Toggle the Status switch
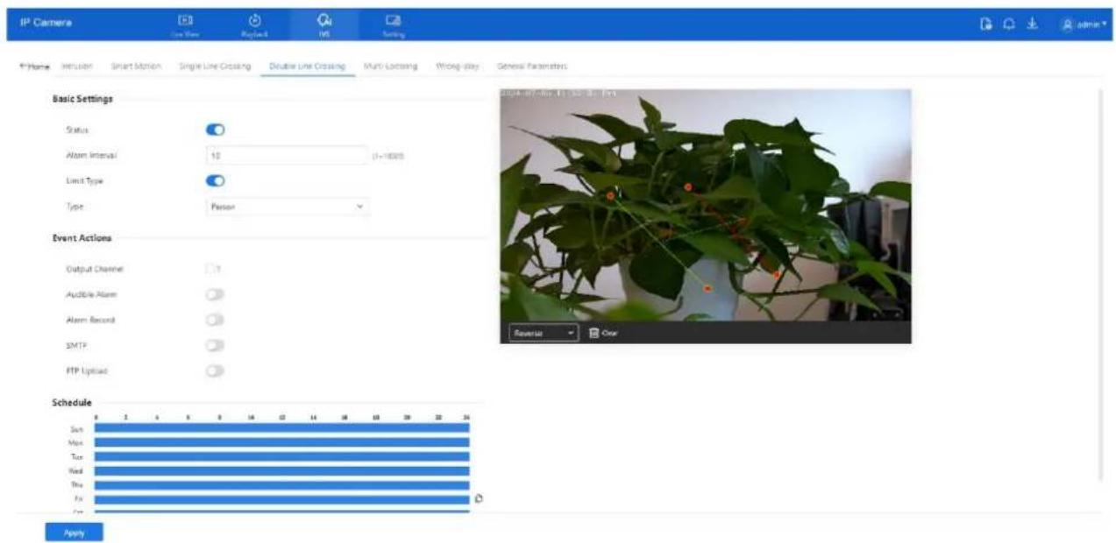 (x=215, y=130)
